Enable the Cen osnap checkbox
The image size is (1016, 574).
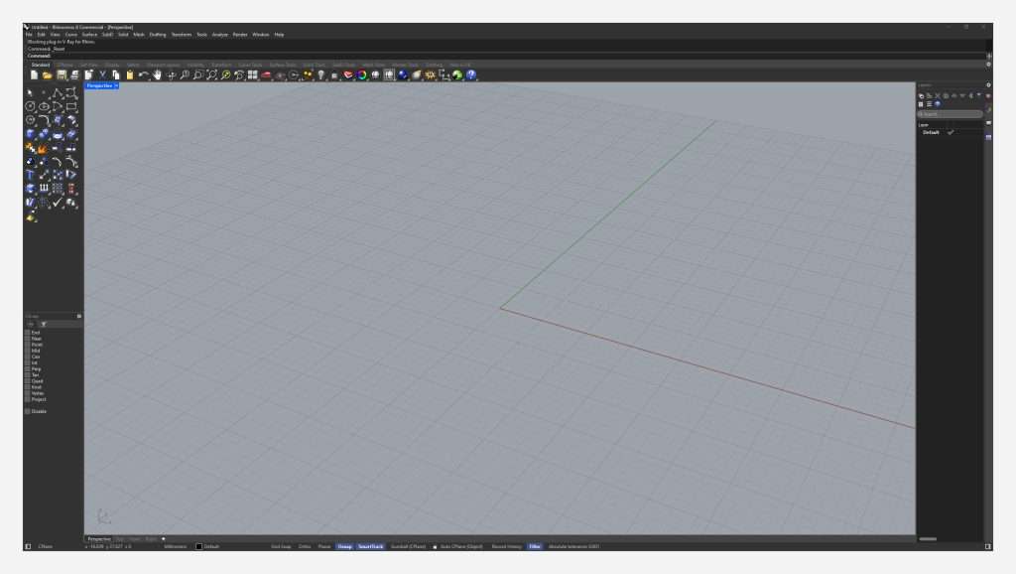(27, 357)
